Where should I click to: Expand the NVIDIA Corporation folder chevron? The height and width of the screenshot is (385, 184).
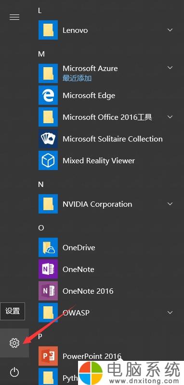point(170,204)
